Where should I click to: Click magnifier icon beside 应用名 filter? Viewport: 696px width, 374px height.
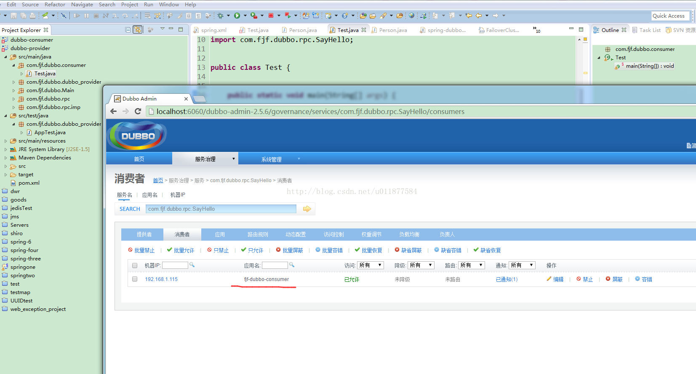click(292, 265)
